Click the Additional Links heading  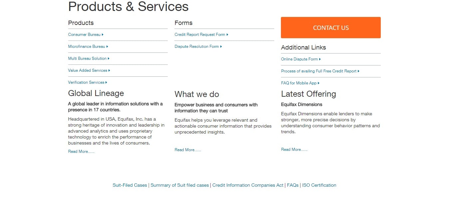304,48
